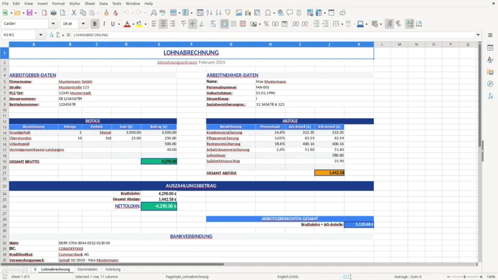
Task: Open the Font Size dropdown
Action: [x=83, y=24]
